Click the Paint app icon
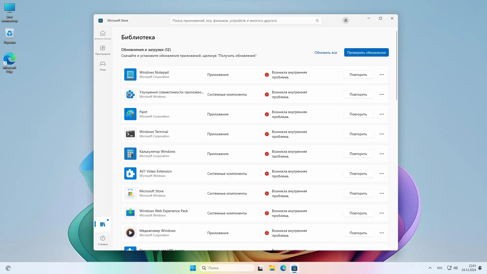The height and width of the screenshot is (274, 487). pos(130,114)
